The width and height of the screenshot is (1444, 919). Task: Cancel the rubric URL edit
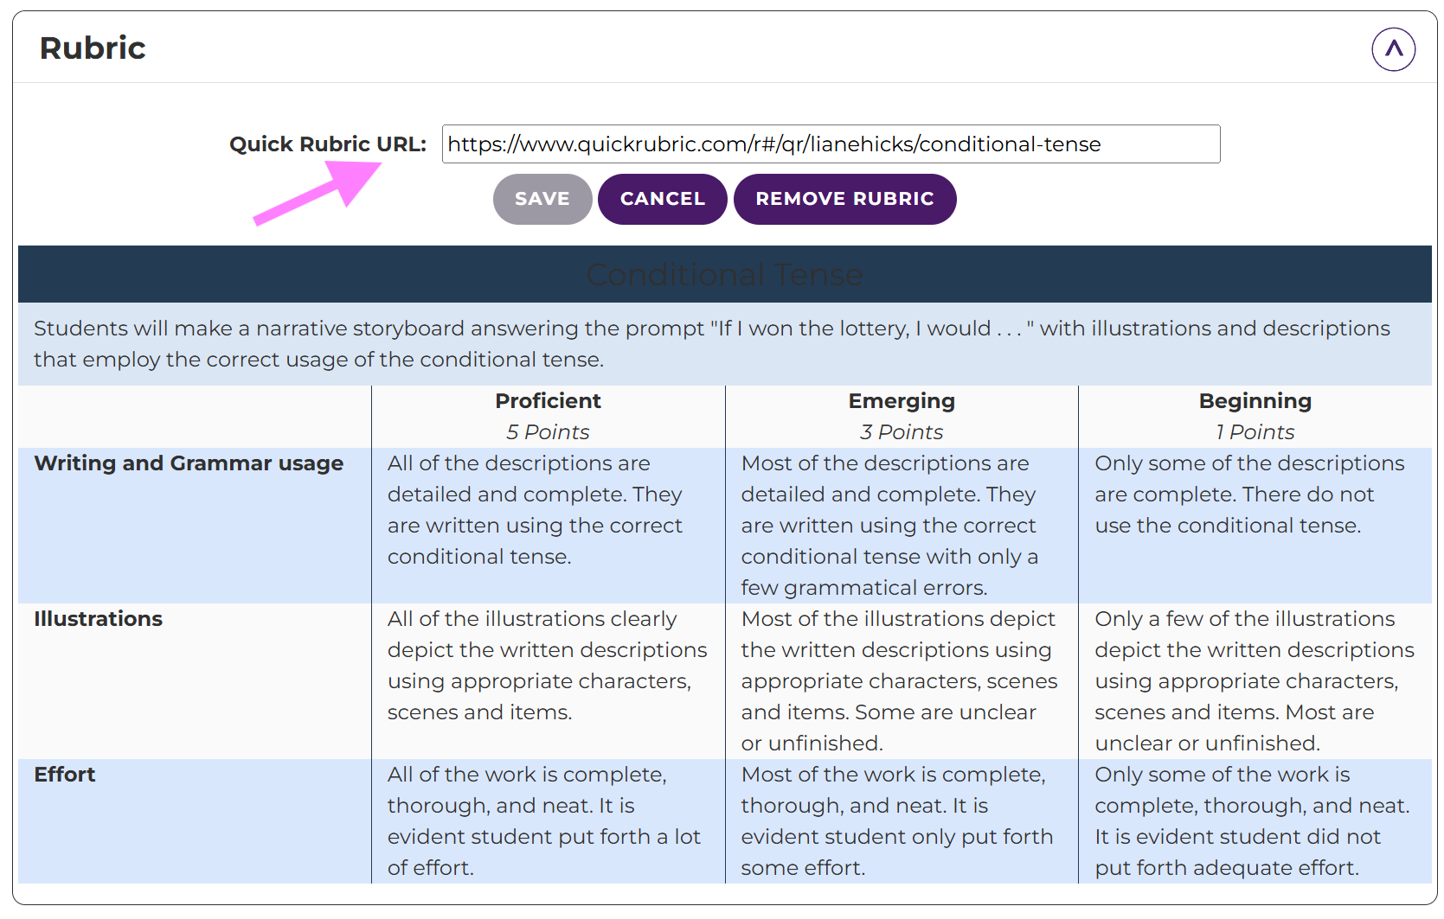(662, 199)
